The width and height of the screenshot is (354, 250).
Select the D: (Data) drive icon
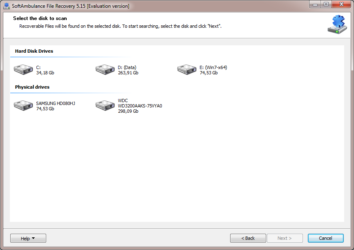[x=105, y=69]
